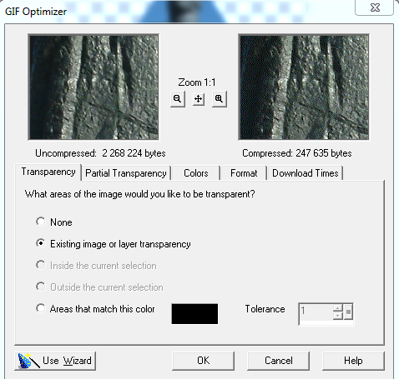This screenshot has width=399, height=379.
Task: Click the compressed image preview
Action: (304, 87)
